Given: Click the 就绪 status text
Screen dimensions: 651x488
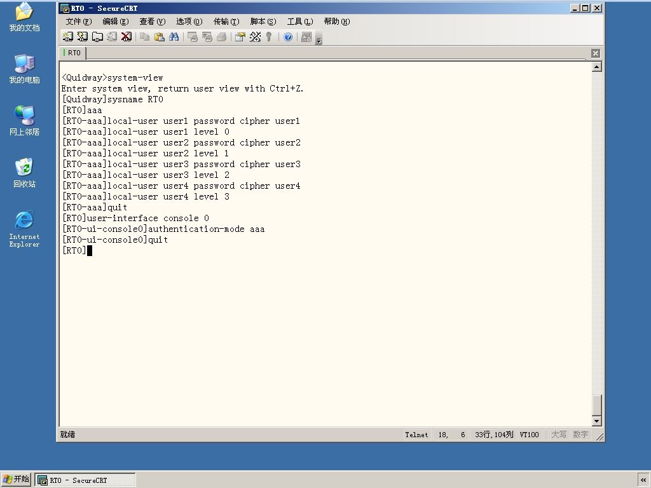Looking at the screenshot, I should pyautogui.click(x=67, y=435).
